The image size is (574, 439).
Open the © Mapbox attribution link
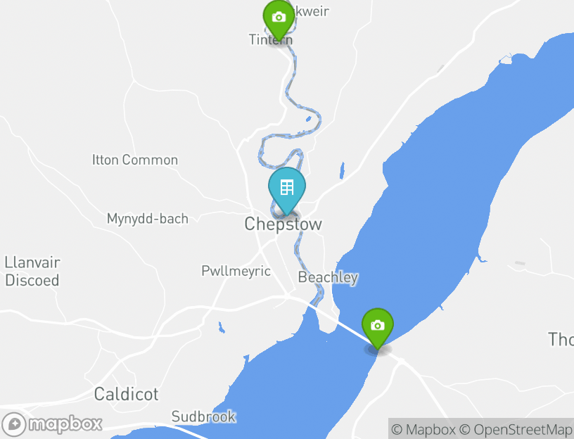423,429
